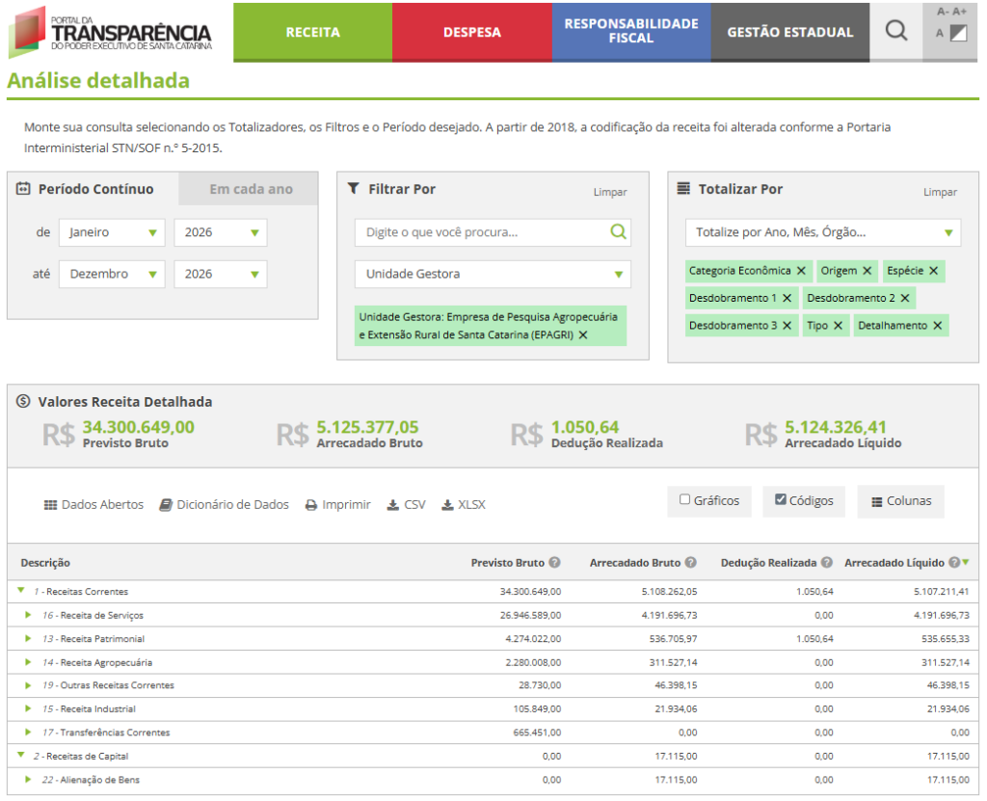Collapse the Receitas Correntes row
This screenshot has height=801, width=987.
(20, 591)
